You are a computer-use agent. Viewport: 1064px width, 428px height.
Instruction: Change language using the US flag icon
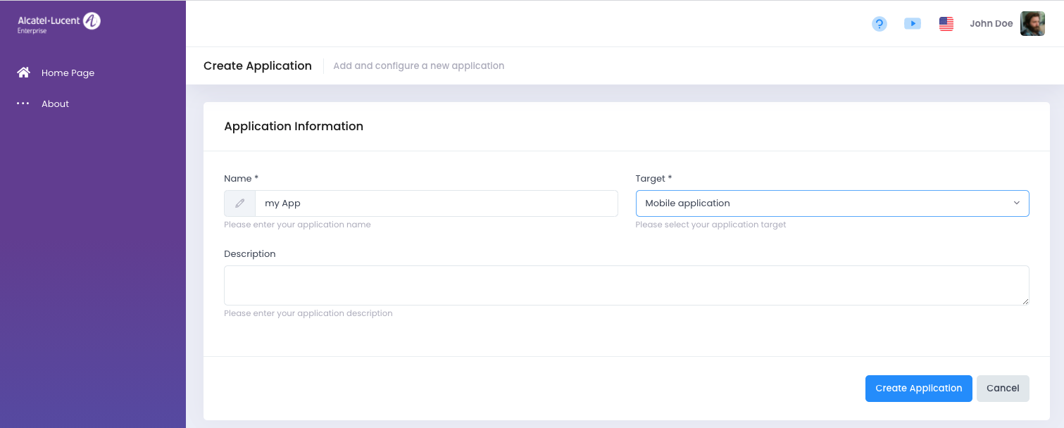point(946,24)
